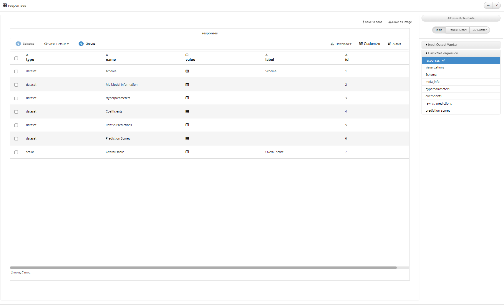504x307 pixels.
Task: Expand the Input Output Worker section
Action: [461, 45]
